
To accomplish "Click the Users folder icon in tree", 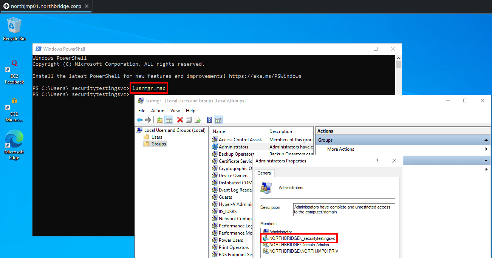I will point(147,137).
